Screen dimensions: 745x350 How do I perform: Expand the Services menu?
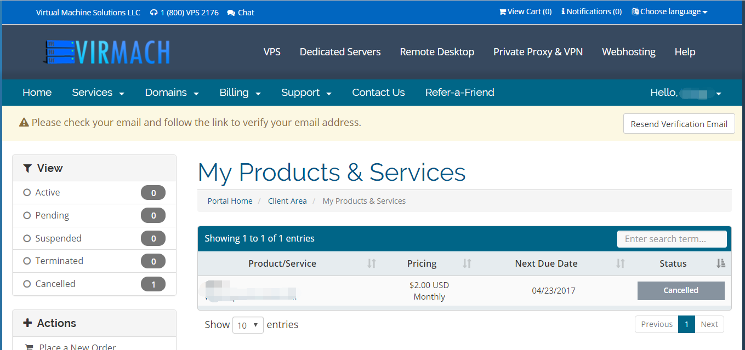pyautogui.click(x=98, y=93)
